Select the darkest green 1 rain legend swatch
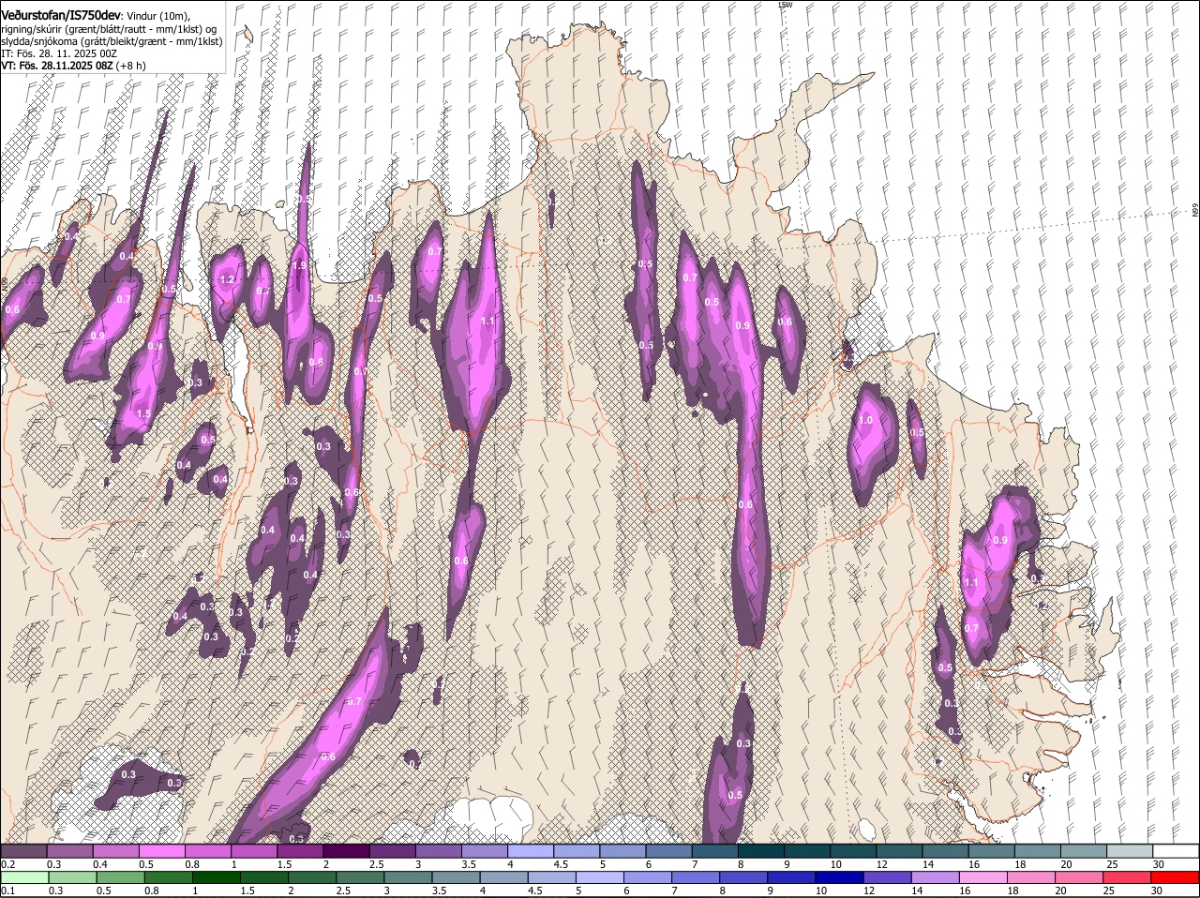 click(217, 877)
